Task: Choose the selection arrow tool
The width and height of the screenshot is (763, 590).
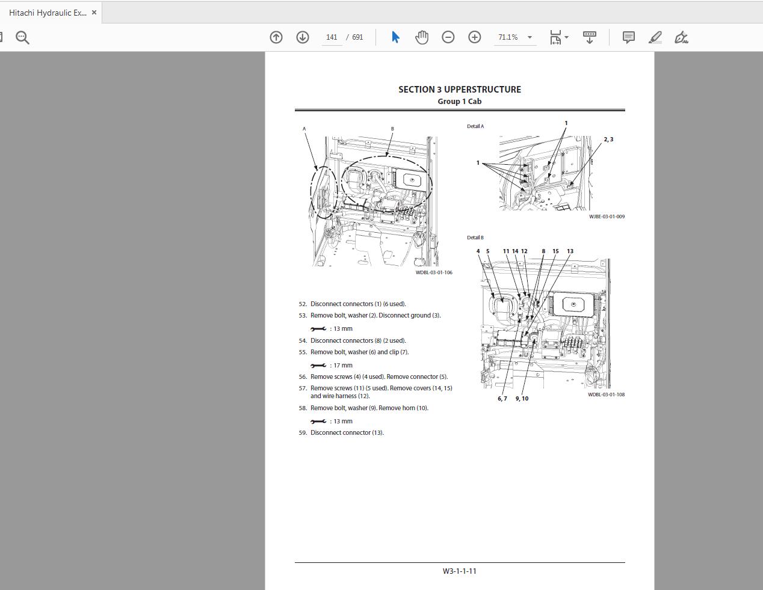Action: click(x=395, y=37)
